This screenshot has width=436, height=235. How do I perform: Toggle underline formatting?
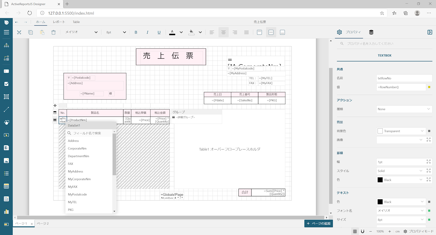click(x=159, y=32)
